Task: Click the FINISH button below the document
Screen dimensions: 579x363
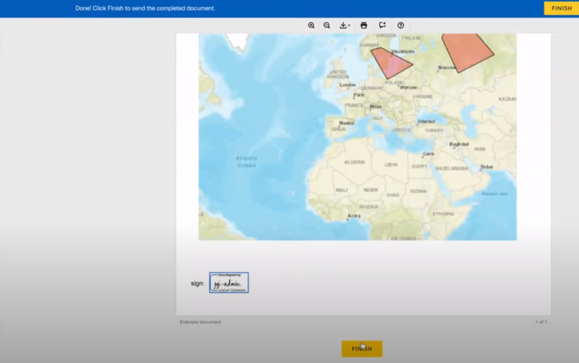Action: [362, 349]
